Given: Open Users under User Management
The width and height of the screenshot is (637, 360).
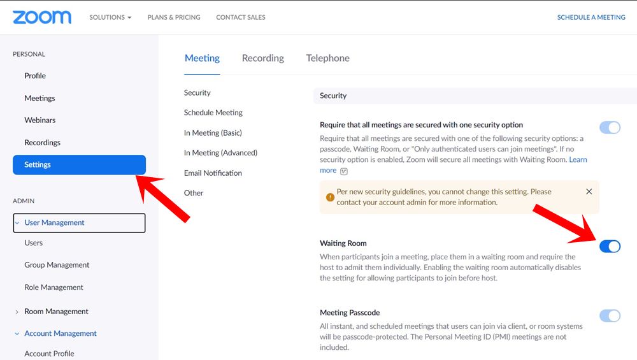Looking at the screenshot, I should (x=33, y=243).
